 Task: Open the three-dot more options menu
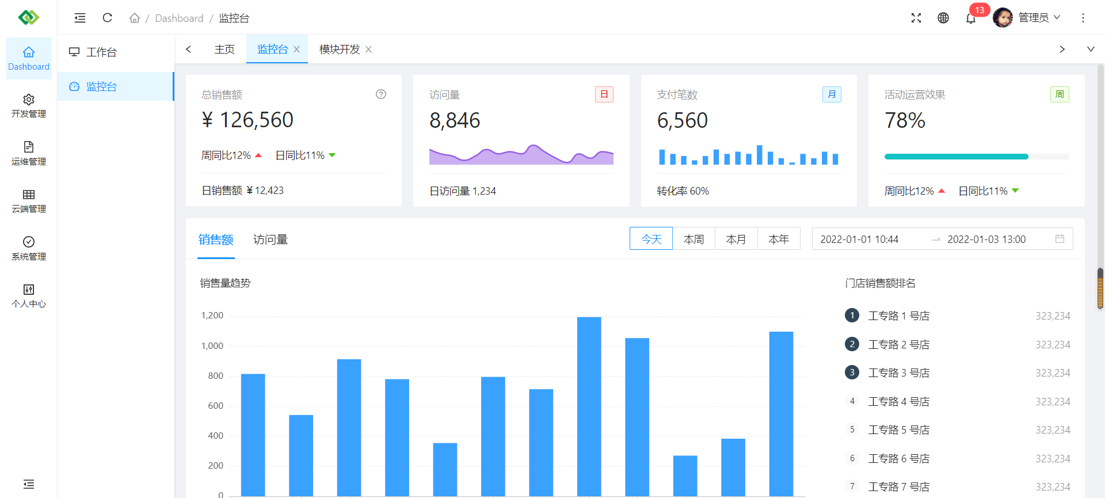pos(1083,18)
